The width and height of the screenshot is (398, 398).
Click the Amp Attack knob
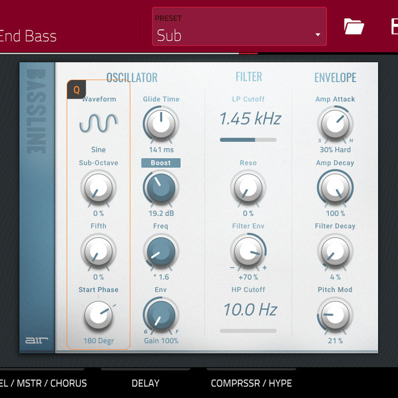click(335, 124)
